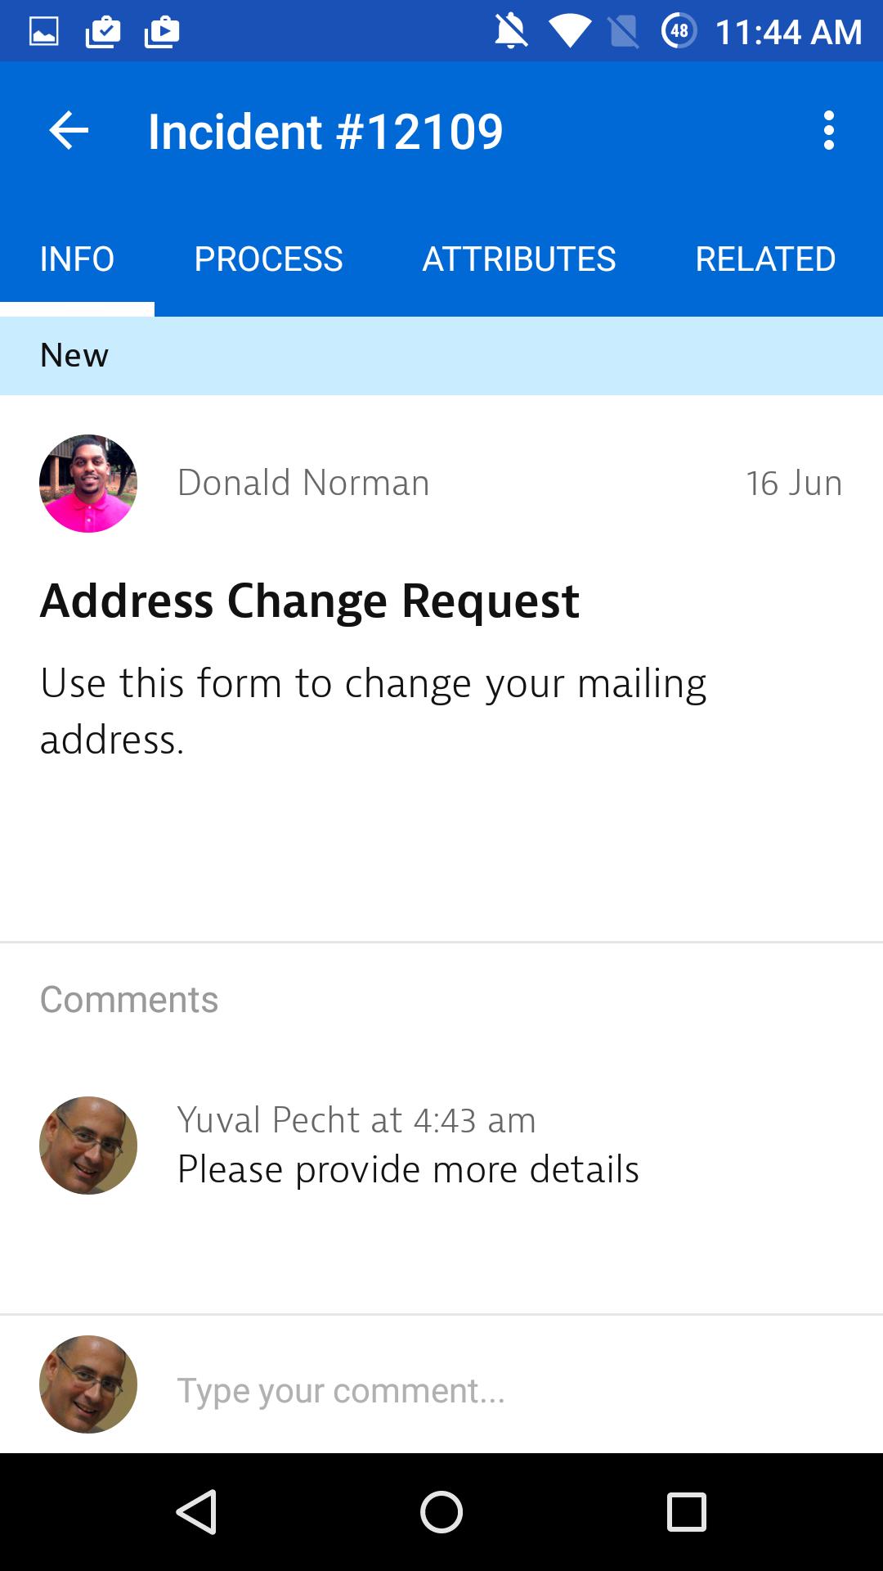Tap the Android back navigation button
Screen dimensions: 883x1571
[197, 1511]
